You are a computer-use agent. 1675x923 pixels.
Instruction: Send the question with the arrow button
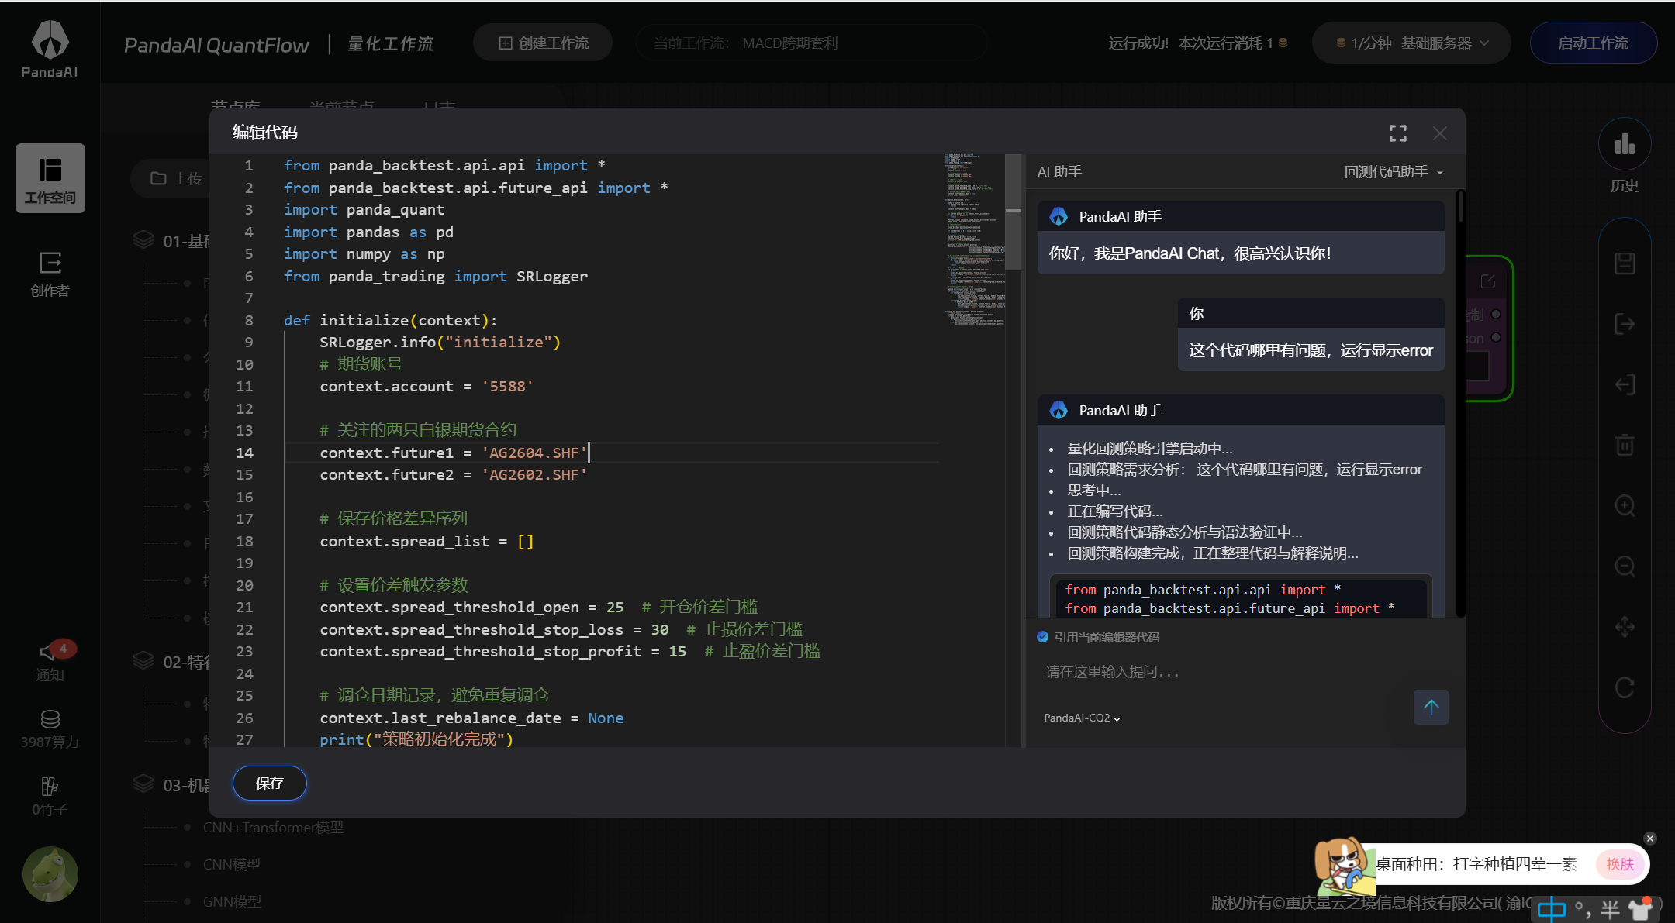1431,707
